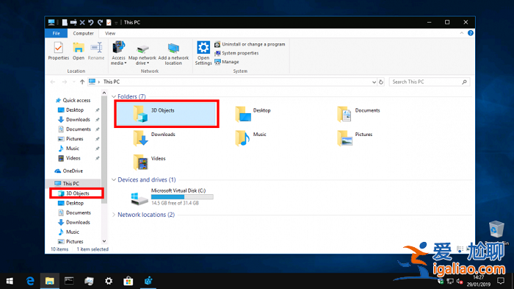Select OneDrive in the sidebar
This screenshot has height=289, width=514.
click(x=68, y=171)
